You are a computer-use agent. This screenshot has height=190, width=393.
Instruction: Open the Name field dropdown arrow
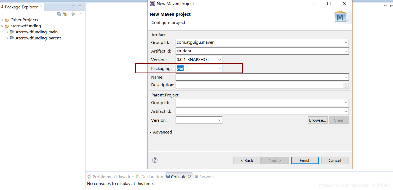(346, 77)
